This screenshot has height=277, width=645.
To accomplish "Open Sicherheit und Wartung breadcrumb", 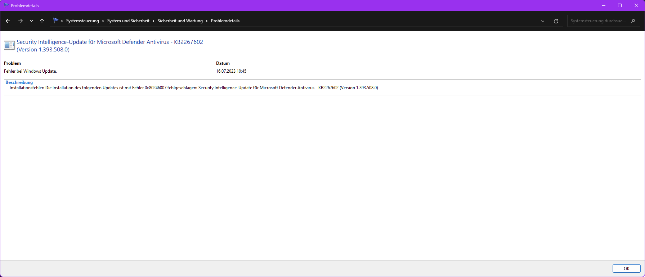I will pos(180,21).
